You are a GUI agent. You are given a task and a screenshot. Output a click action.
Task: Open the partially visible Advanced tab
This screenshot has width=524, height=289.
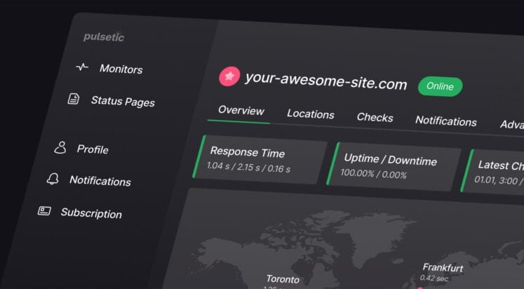pyautogui.click(x=511, y=125)
